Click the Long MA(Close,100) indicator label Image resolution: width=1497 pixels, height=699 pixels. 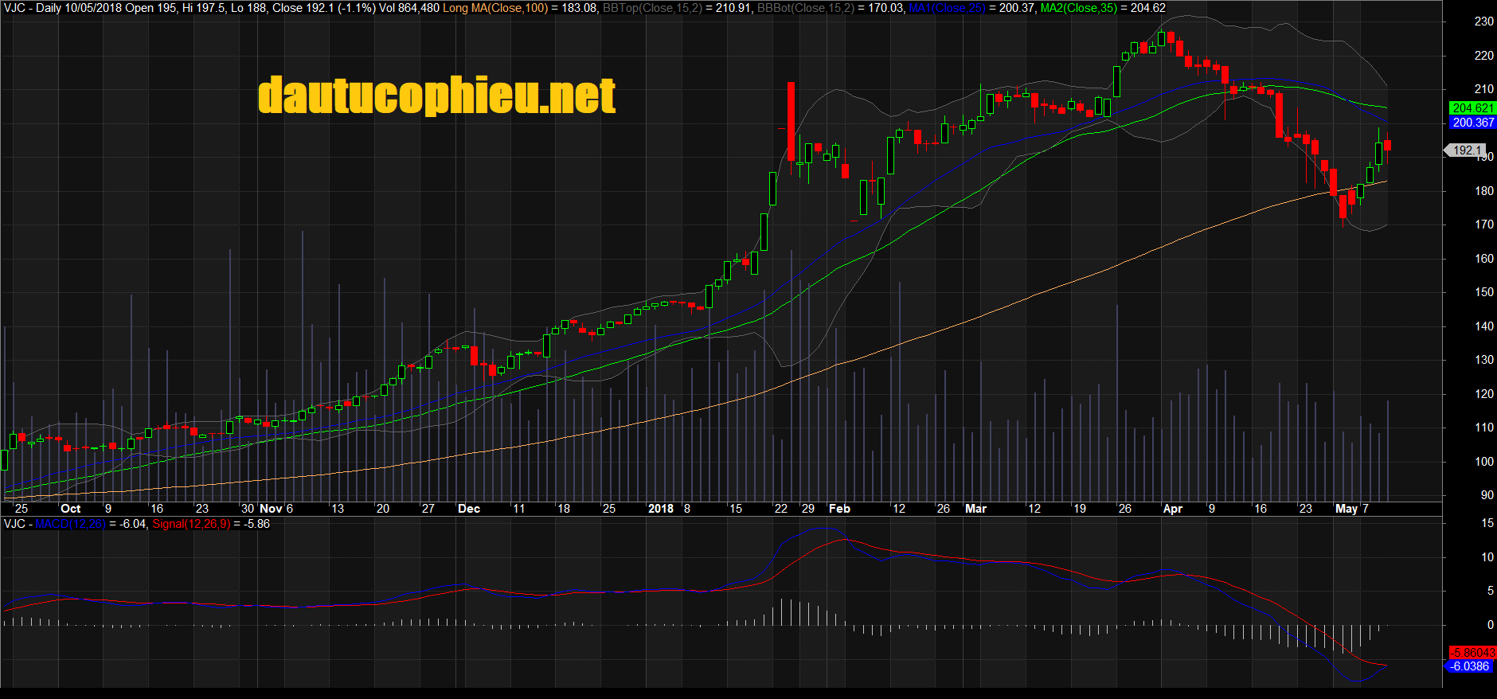(494, 8)
